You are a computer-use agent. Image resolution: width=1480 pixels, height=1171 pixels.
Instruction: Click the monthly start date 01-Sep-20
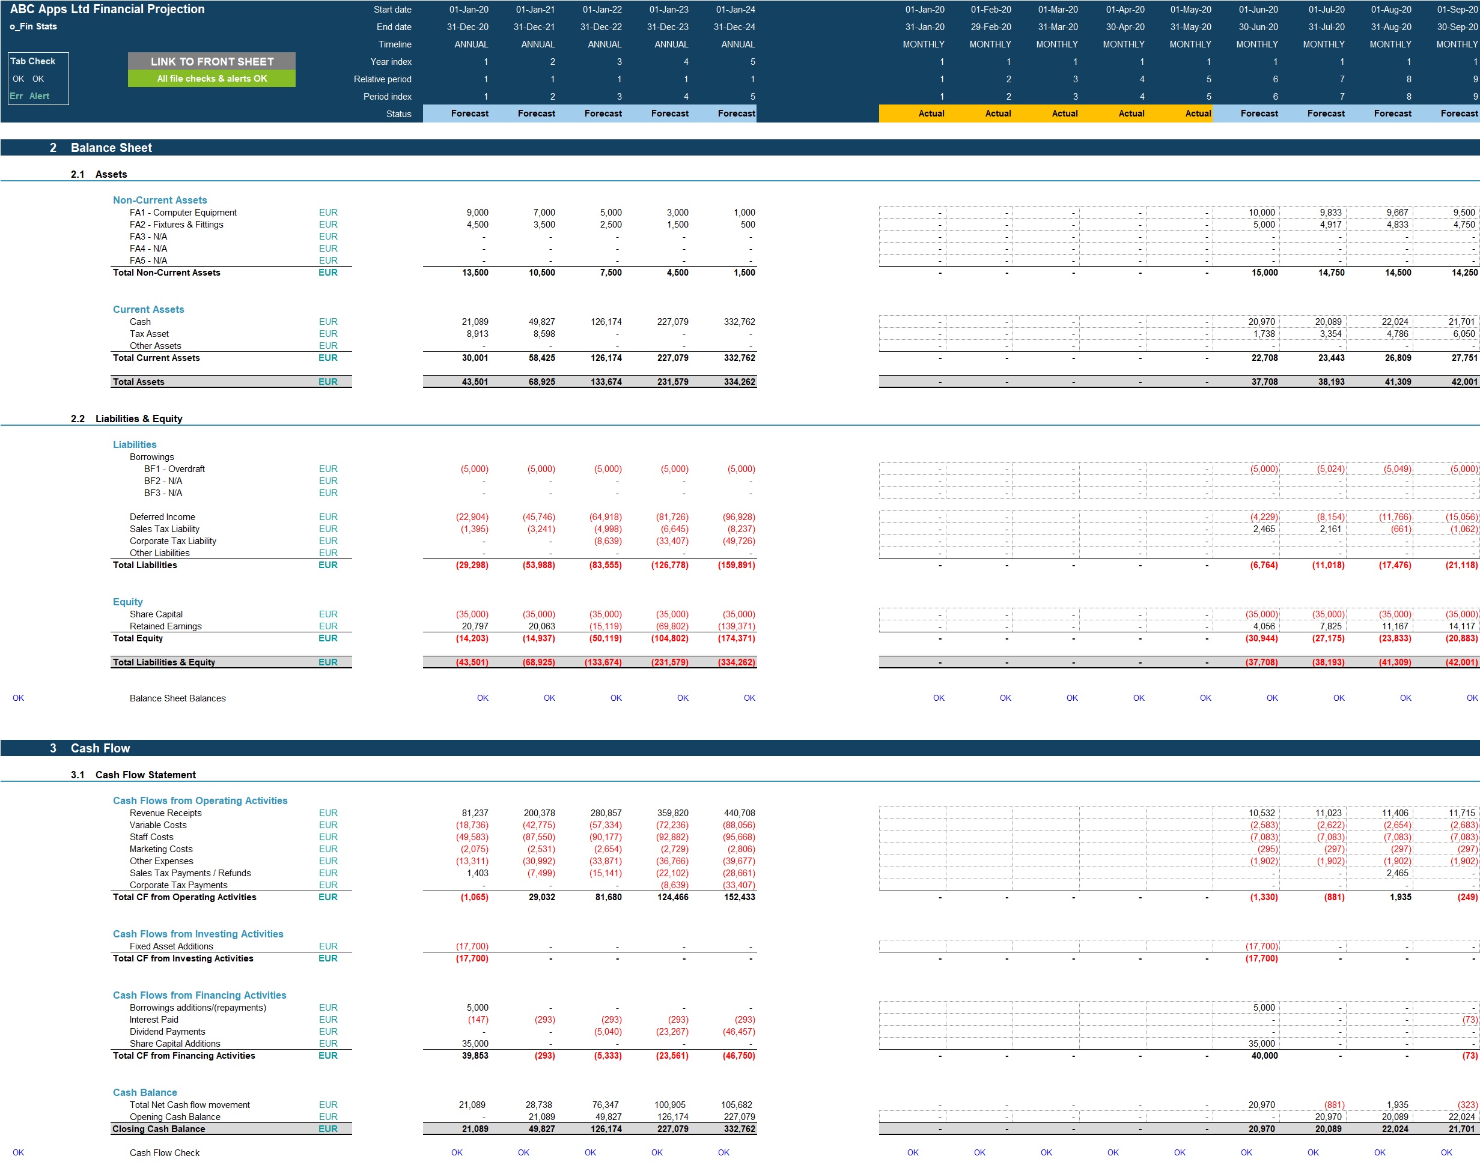click(1457, 10)
